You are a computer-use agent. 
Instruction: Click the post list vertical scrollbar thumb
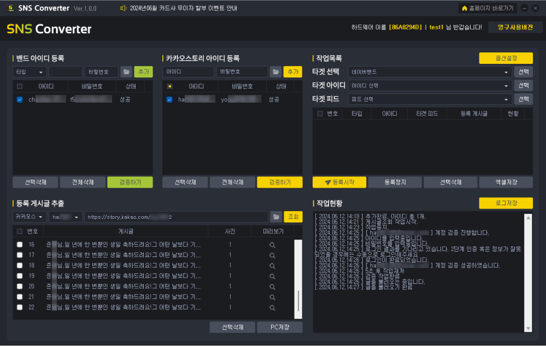[x=298, y=301]
